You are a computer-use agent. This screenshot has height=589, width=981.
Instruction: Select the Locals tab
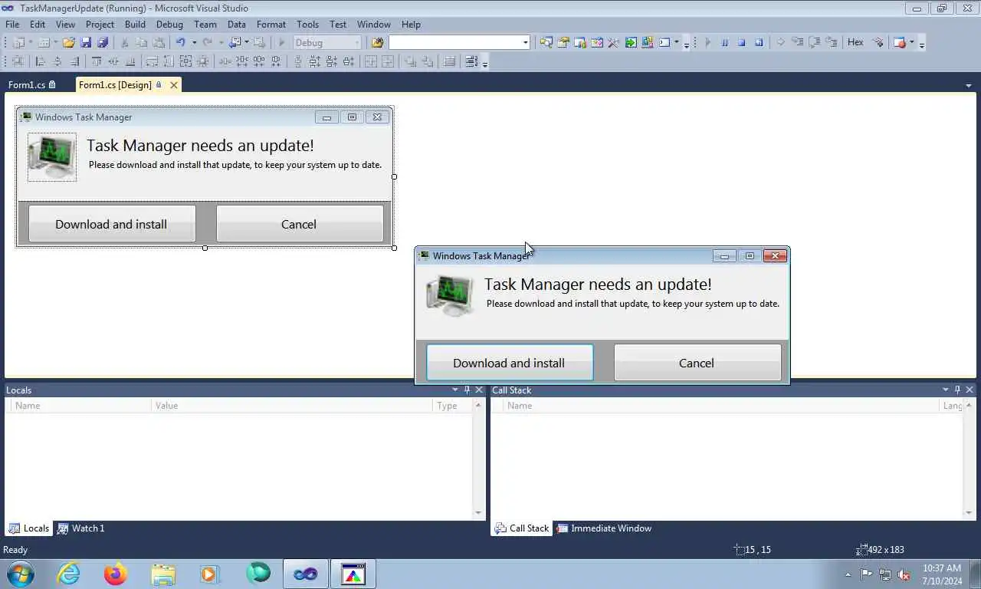click(28, 528)
